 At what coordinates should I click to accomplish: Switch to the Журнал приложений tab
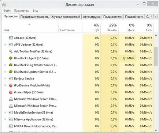66,17
